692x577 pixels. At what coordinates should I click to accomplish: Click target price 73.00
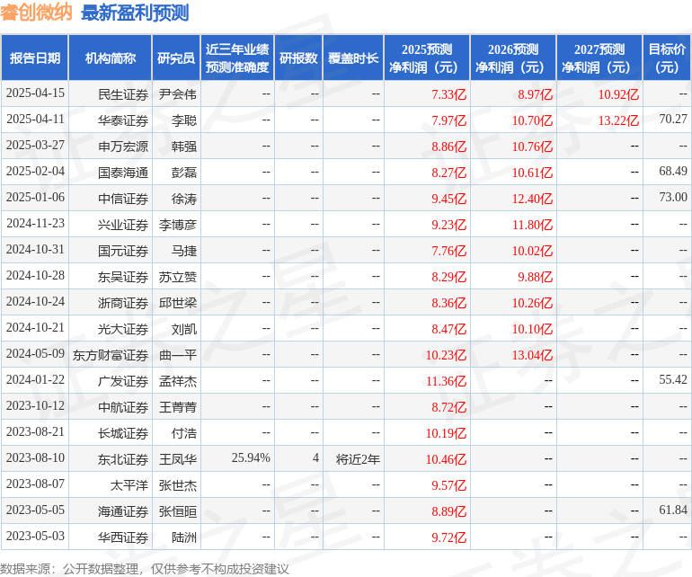pyautogui.click(x=673, y=197)
